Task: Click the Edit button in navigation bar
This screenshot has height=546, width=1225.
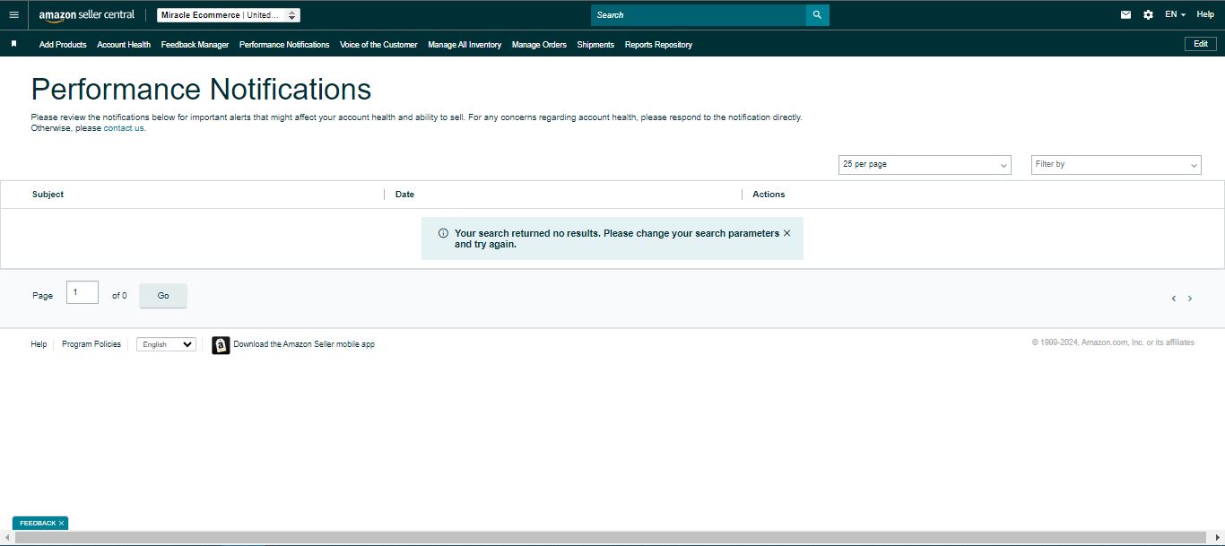Action: click(x=1201, y=44)
